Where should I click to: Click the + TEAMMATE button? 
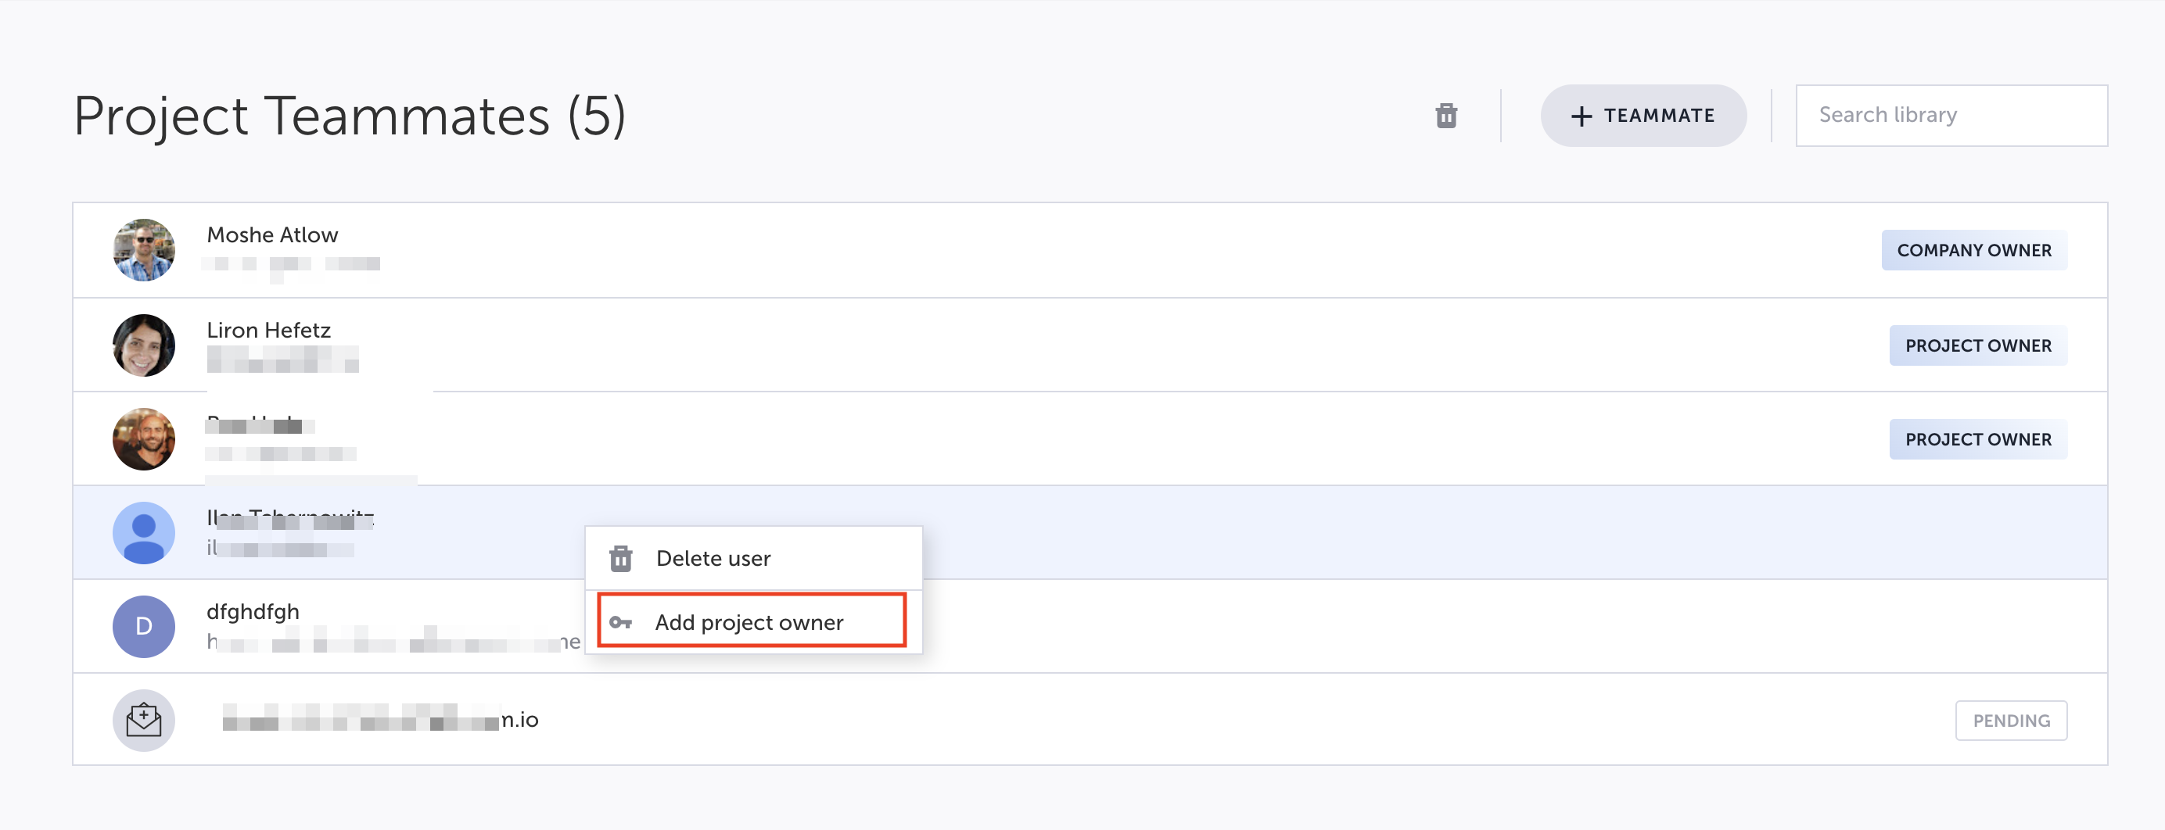[1643, 115]
